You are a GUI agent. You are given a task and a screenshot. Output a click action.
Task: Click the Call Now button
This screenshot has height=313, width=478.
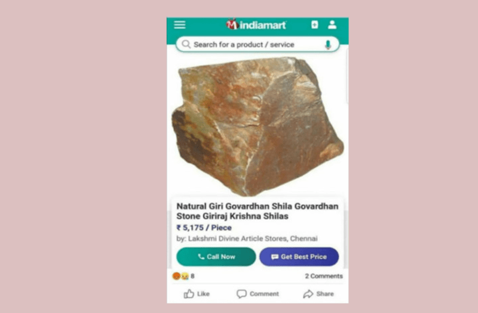click(x=216, y=257)
